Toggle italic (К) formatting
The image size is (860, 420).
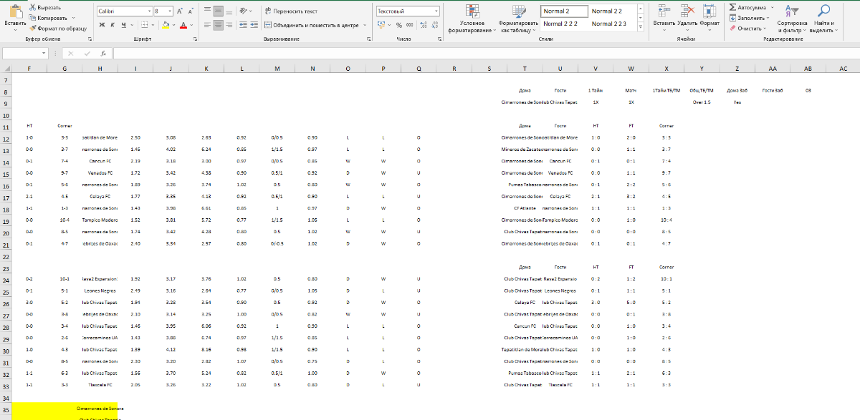click(x=113, y=24)
